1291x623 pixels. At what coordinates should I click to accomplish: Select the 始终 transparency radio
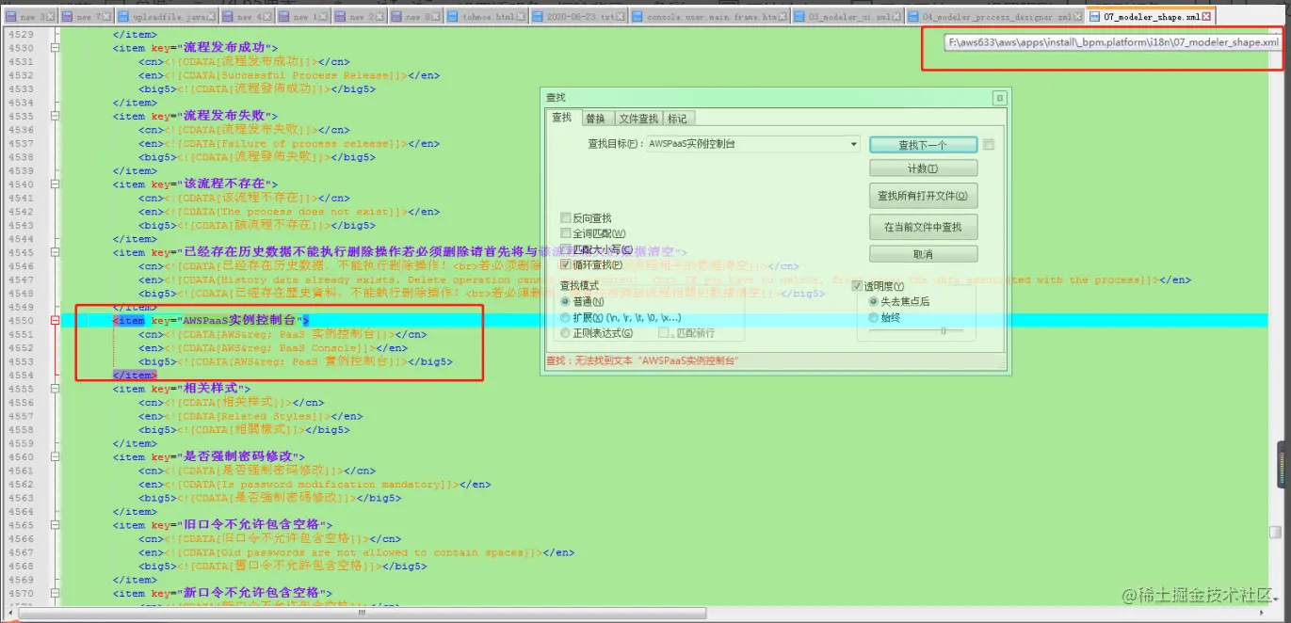pyautogui.click(x=873, y=318)
